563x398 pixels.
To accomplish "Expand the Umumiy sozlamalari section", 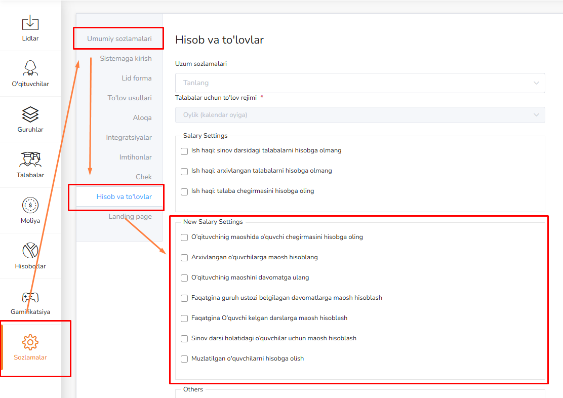I will point(119,38).
